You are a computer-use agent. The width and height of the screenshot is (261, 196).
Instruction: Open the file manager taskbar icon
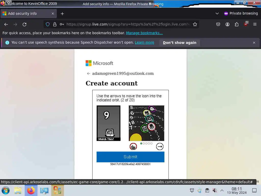pos(18,190)
